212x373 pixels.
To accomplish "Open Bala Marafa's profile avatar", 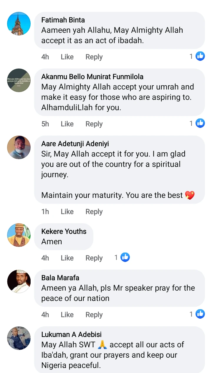I will pos(19,281).
